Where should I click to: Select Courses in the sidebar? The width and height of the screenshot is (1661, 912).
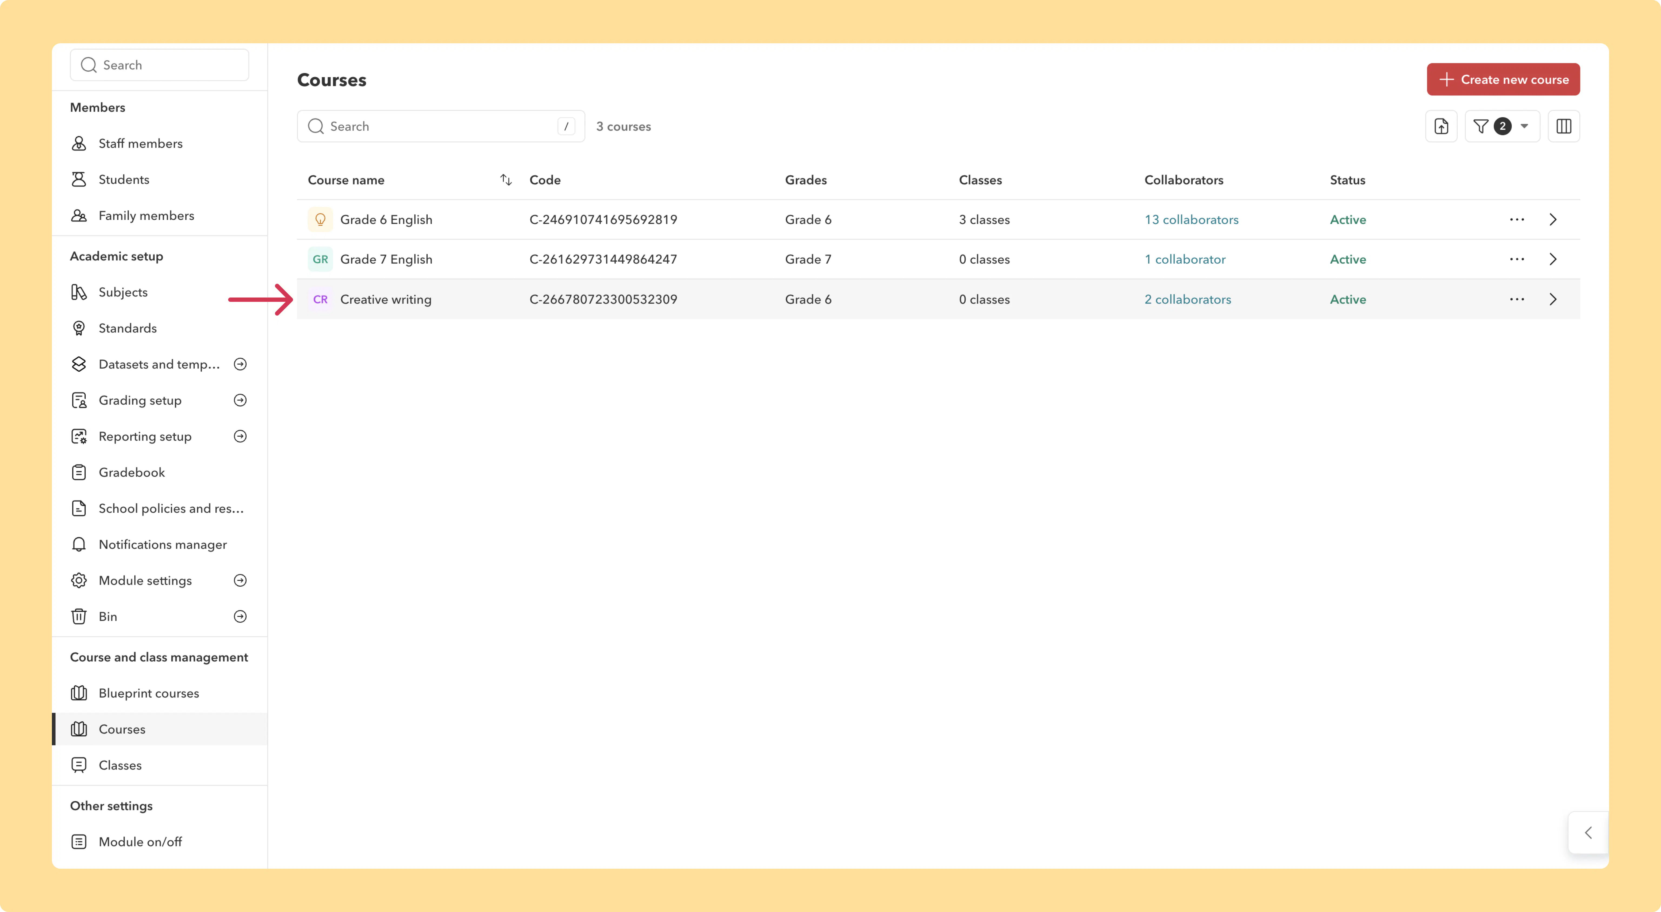tap(160, 729)
